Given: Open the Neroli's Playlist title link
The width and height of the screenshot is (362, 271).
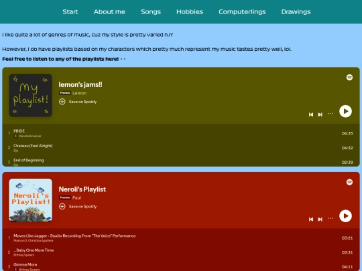Looking at the screenshot, I should [x=82, y=189].
